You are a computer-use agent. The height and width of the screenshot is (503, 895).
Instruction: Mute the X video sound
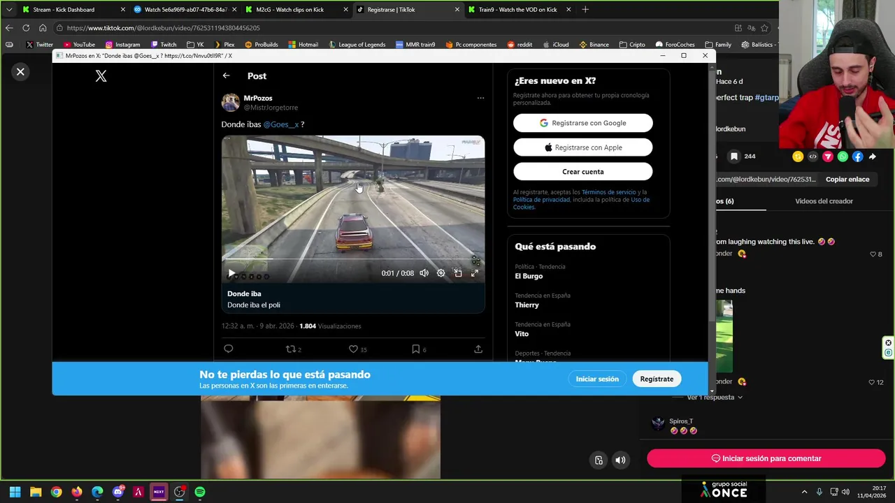point(424,273)
